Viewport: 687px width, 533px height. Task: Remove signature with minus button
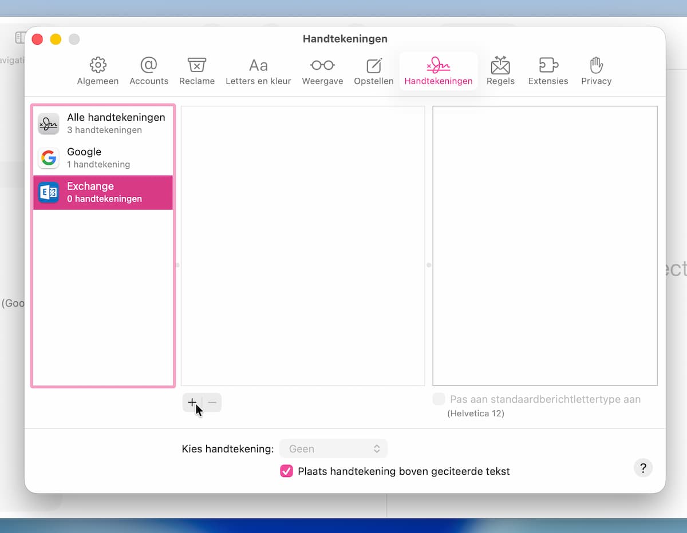click(212, 403)
